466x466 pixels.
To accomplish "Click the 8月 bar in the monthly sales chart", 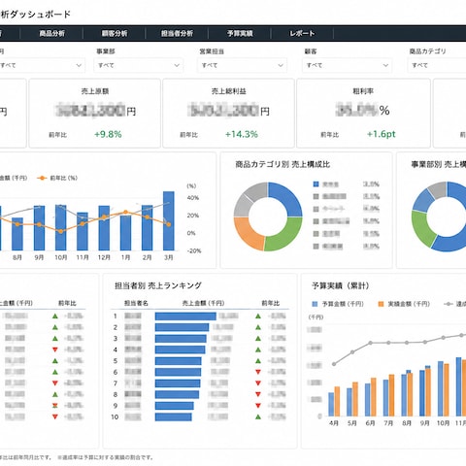I will [17, 234].
